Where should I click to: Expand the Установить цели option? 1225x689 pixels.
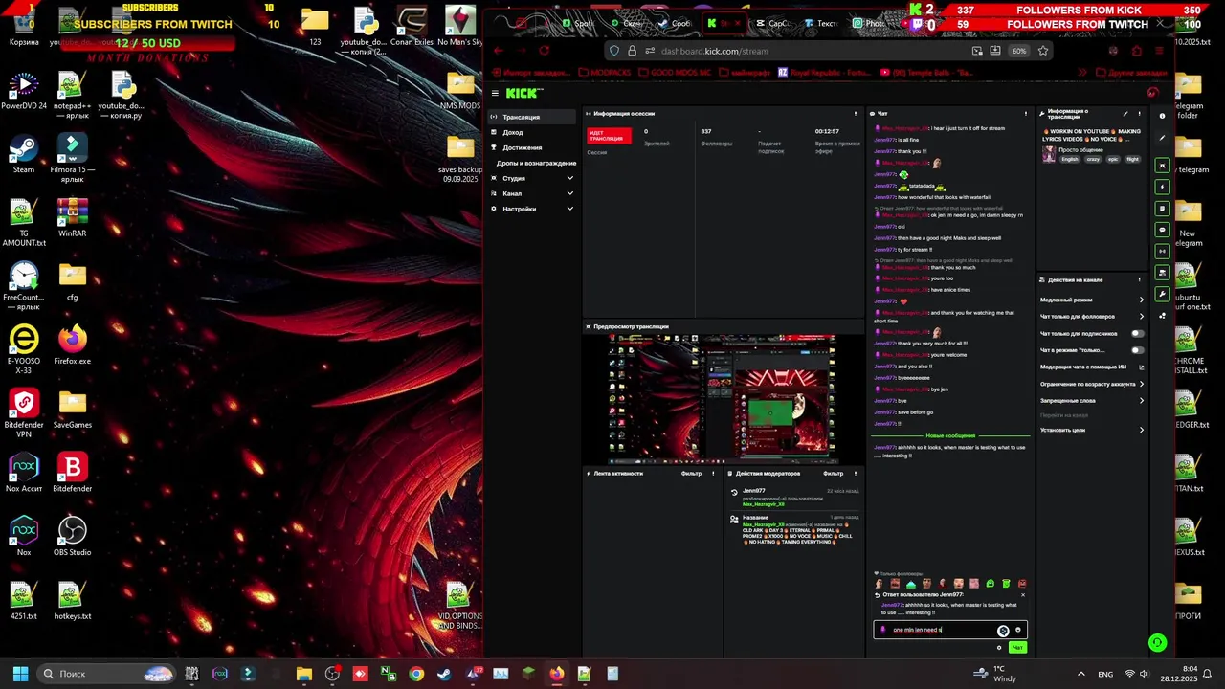pos(1091,430)
